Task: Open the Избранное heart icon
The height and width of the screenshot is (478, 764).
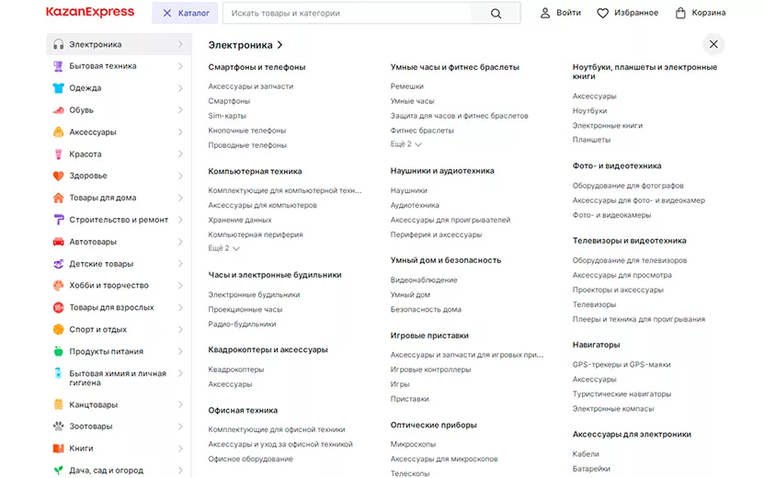Action: click(603, 14)
